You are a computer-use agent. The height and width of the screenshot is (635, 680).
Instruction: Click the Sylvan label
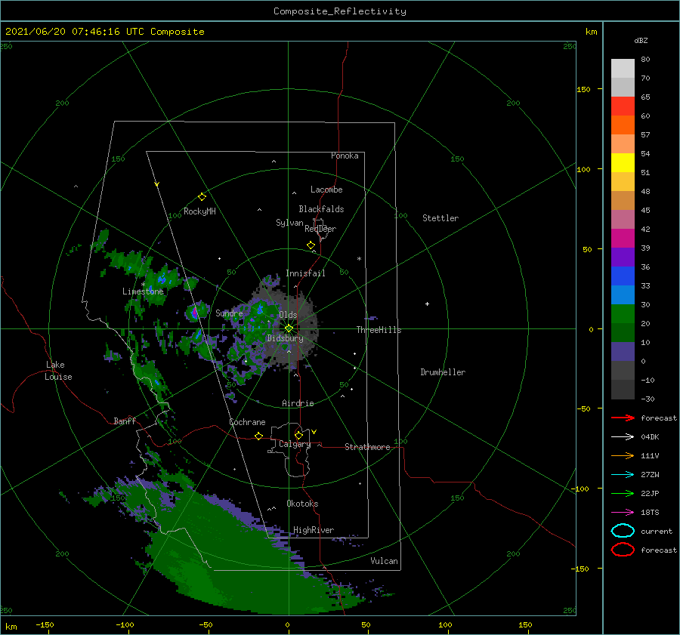289,223
